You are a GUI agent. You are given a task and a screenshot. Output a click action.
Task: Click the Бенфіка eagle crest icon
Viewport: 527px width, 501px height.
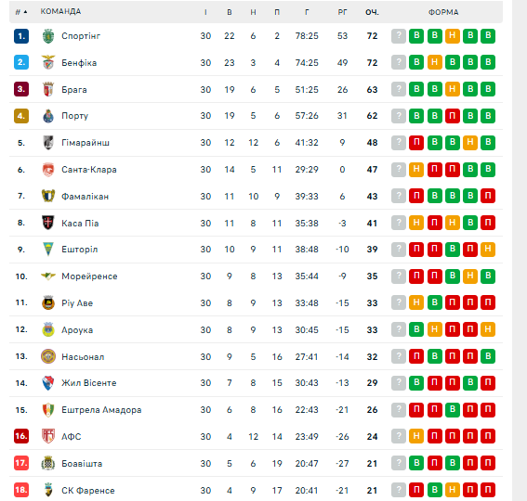click(48, 62)
